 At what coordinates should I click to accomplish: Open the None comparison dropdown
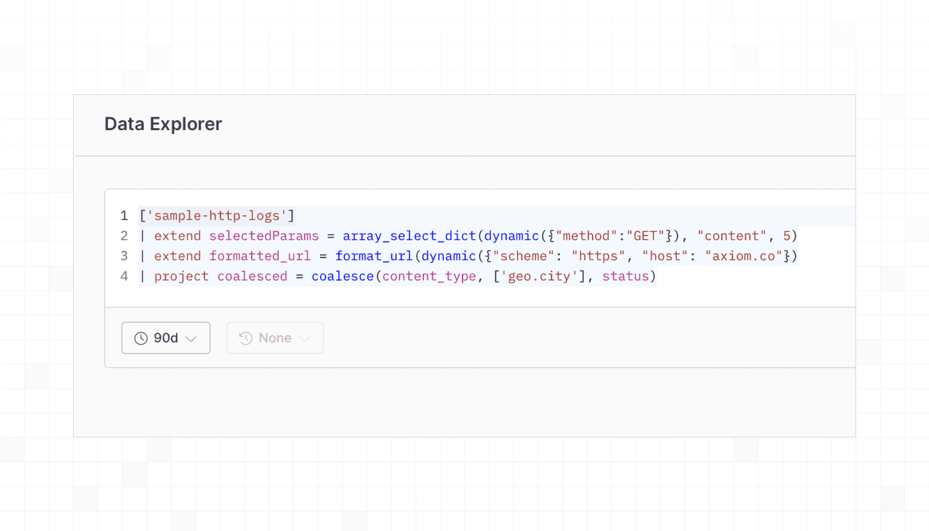click(275, 339)
